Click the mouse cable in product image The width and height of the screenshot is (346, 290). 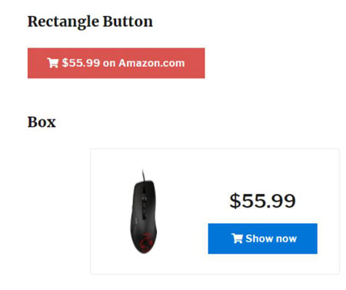143,175
